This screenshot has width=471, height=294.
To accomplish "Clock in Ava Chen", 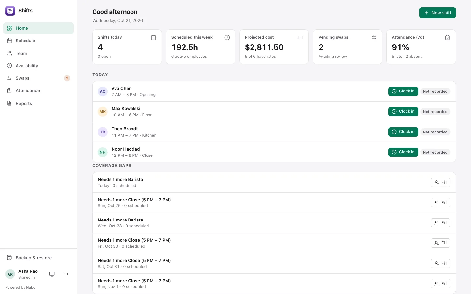I will [403, 91].
